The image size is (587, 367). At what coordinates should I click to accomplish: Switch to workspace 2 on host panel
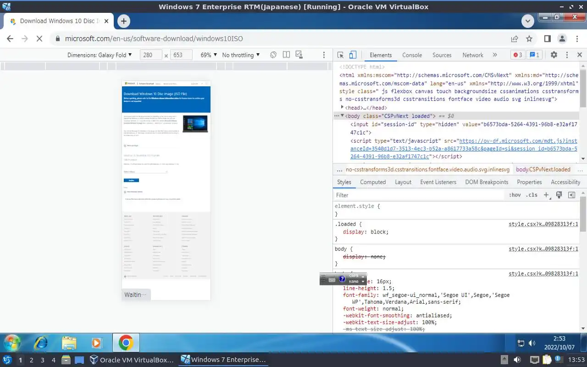click(x=31, y=360)
